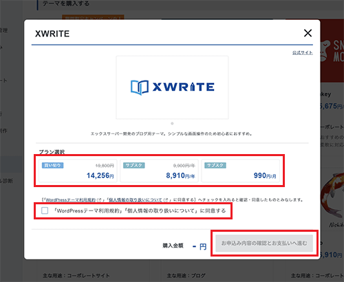The width and height of the screenshot is (344, 282).
Task: Open the 個人情報の取り扱いについて link
Action: point(136,200)
